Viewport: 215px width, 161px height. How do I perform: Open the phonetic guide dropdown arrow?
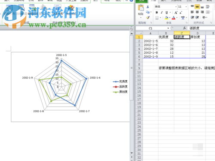coord(186,18)
